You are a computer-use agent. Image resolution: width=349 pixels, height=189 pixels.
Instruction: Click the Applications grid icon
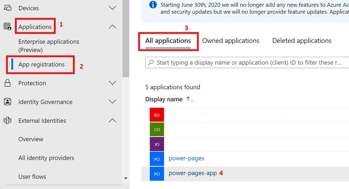pyautogui.click(x=7, y=27)
